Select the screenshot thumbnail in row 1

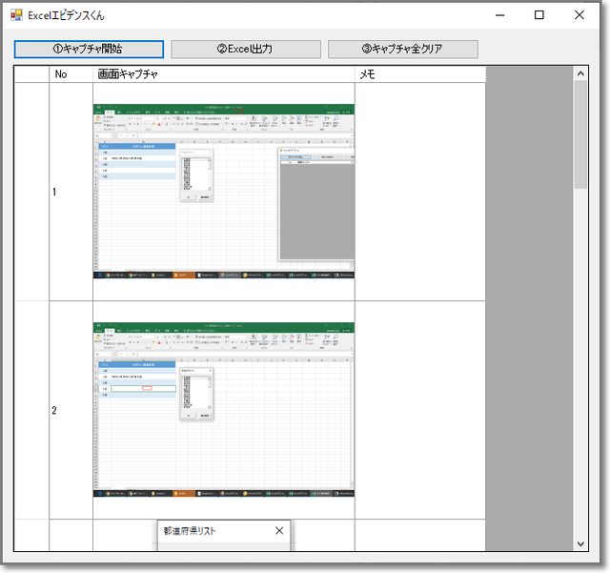tap(223, 191)
